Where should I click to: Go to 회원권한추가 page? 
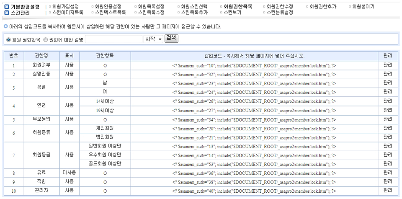[322, 7]
